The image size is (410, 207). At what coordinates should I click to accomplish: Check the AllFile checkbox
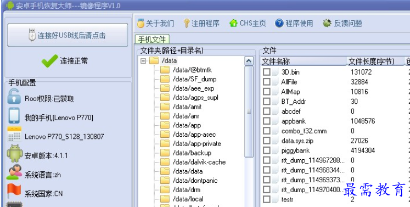[266, 82]
